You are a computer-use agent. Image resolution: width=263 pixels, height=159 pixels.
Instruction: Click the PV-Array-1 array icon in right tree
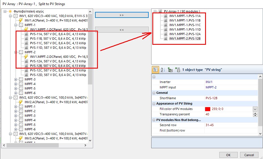pyautogui.click(x=160, y=11)
